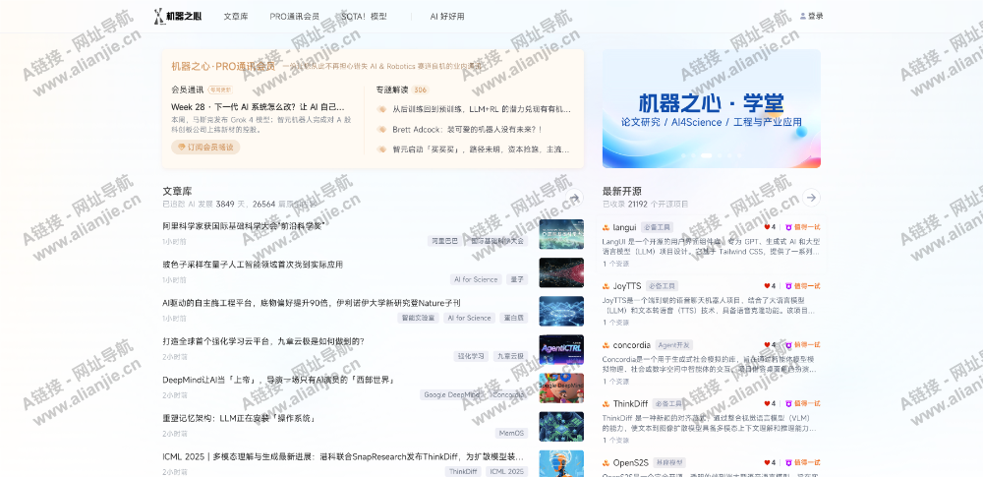983x477 pixels.
Task: Click the ICML 2025 tag
Action: click(506, 471)
